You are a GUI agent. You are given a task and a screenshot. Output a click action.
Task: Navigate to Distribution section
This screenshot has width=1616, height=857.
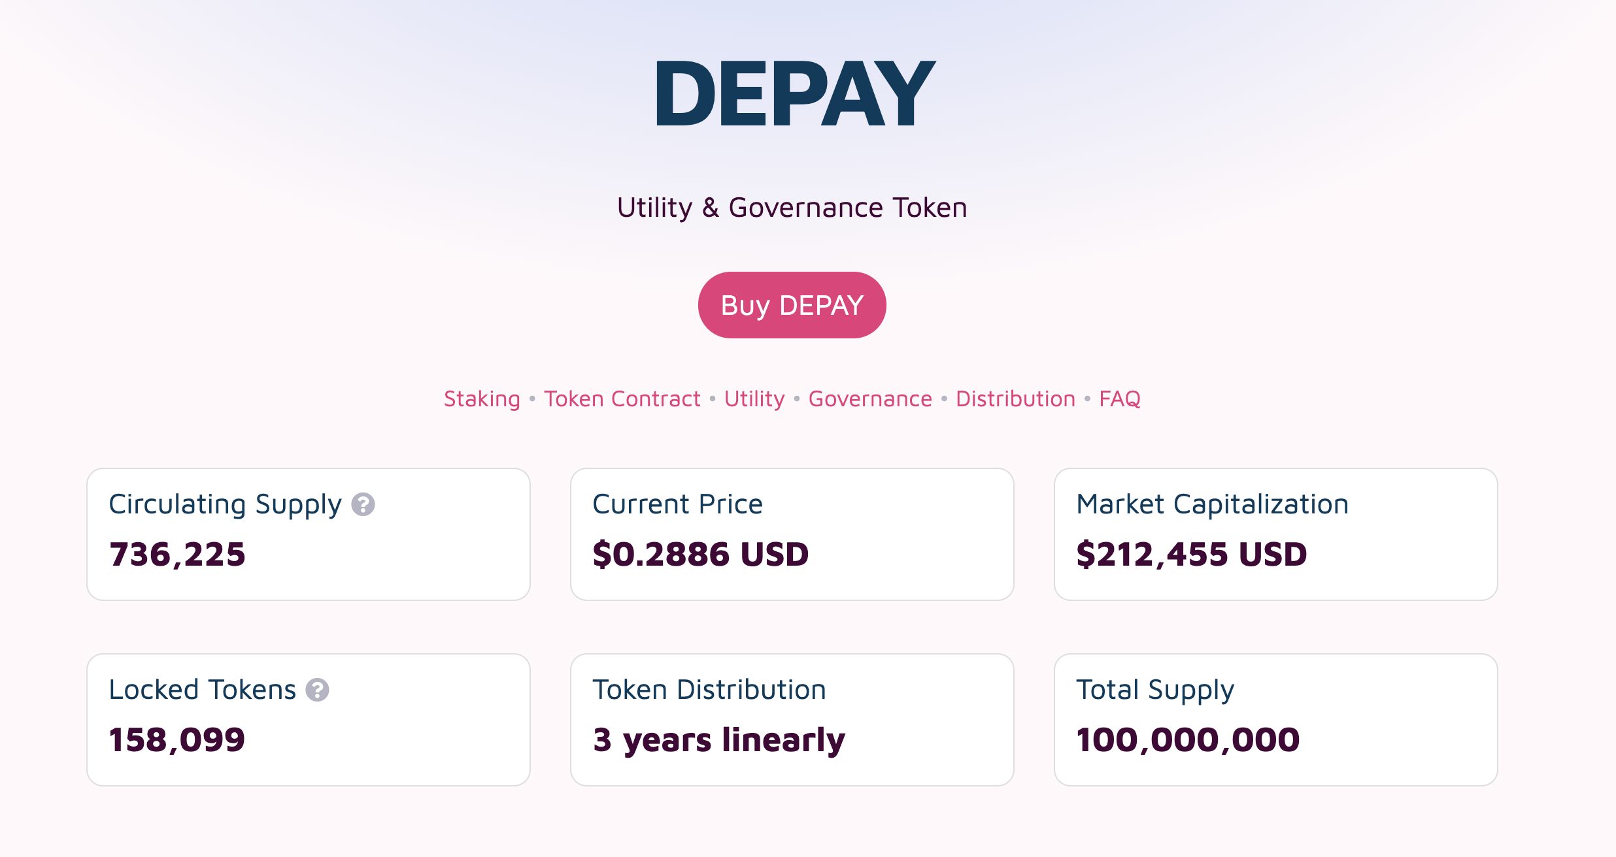pyautogui.click(x=1015, y=398)
